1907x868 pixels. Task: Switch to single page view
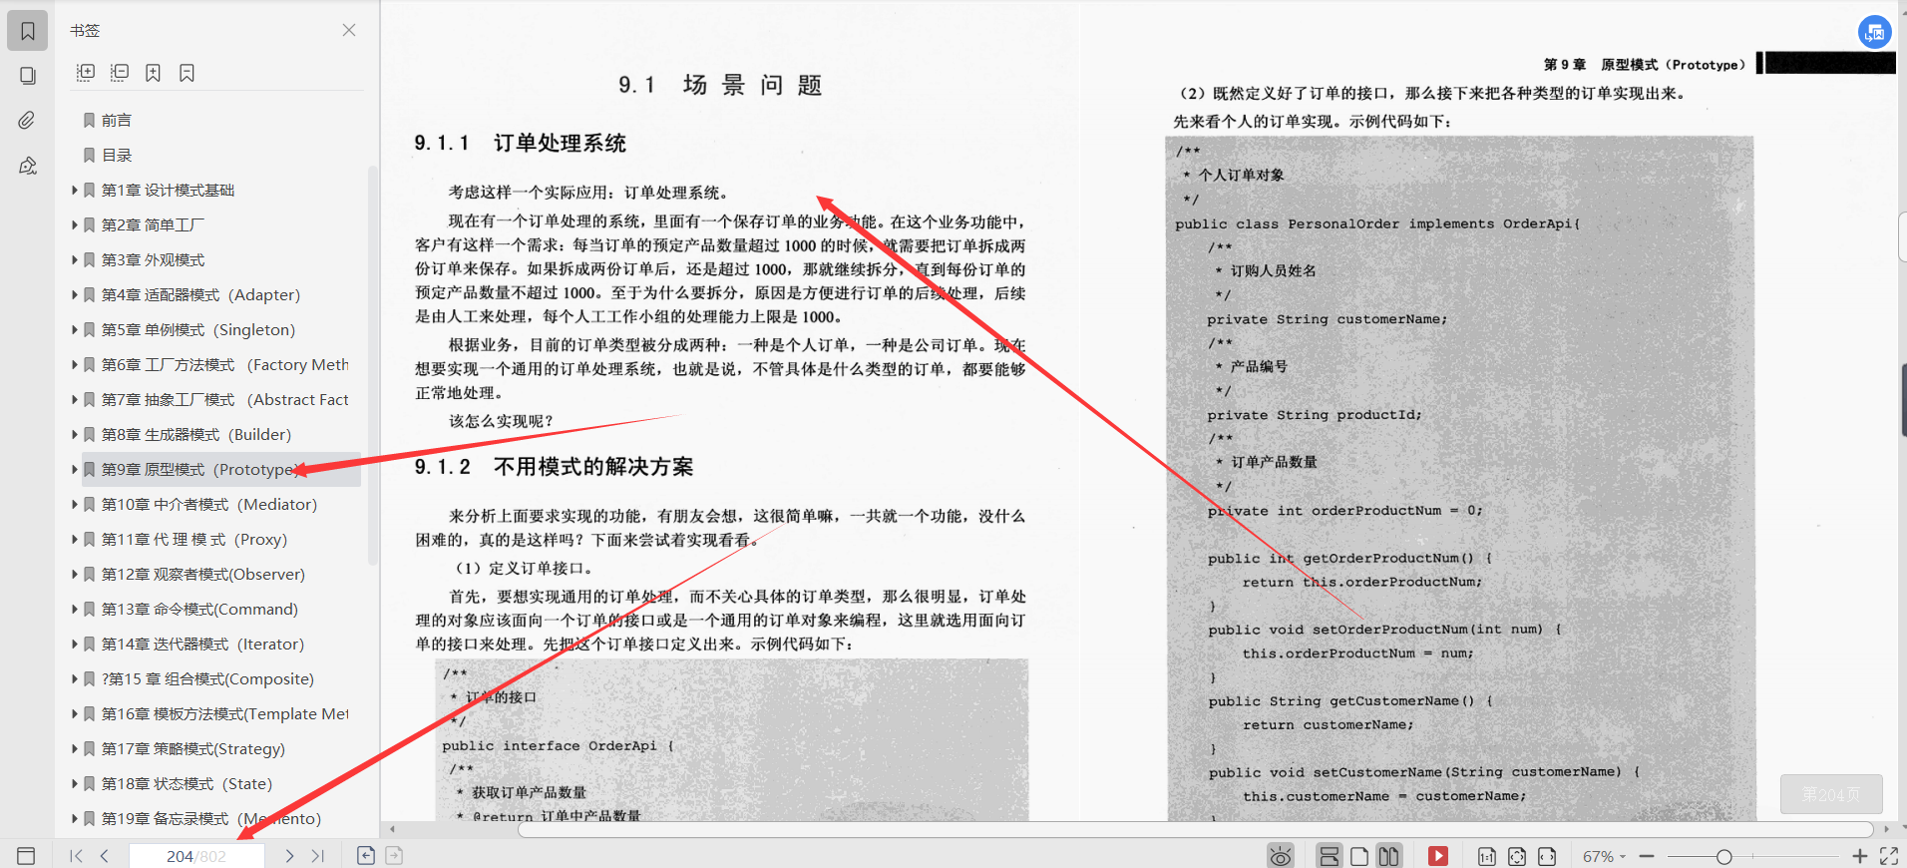1358,856
